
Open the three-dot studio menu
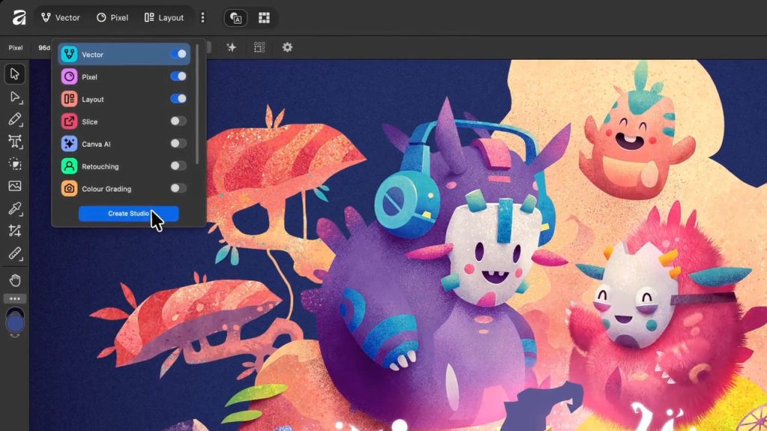[x=202, y=17]
